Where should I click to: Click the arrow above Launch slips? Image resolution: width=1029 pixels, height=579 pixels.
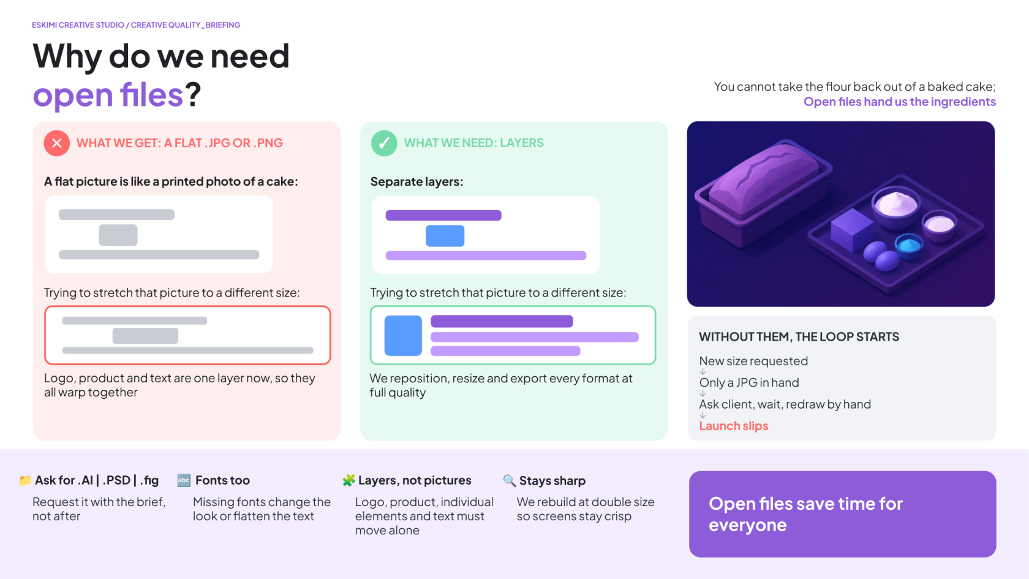point(703,415)
